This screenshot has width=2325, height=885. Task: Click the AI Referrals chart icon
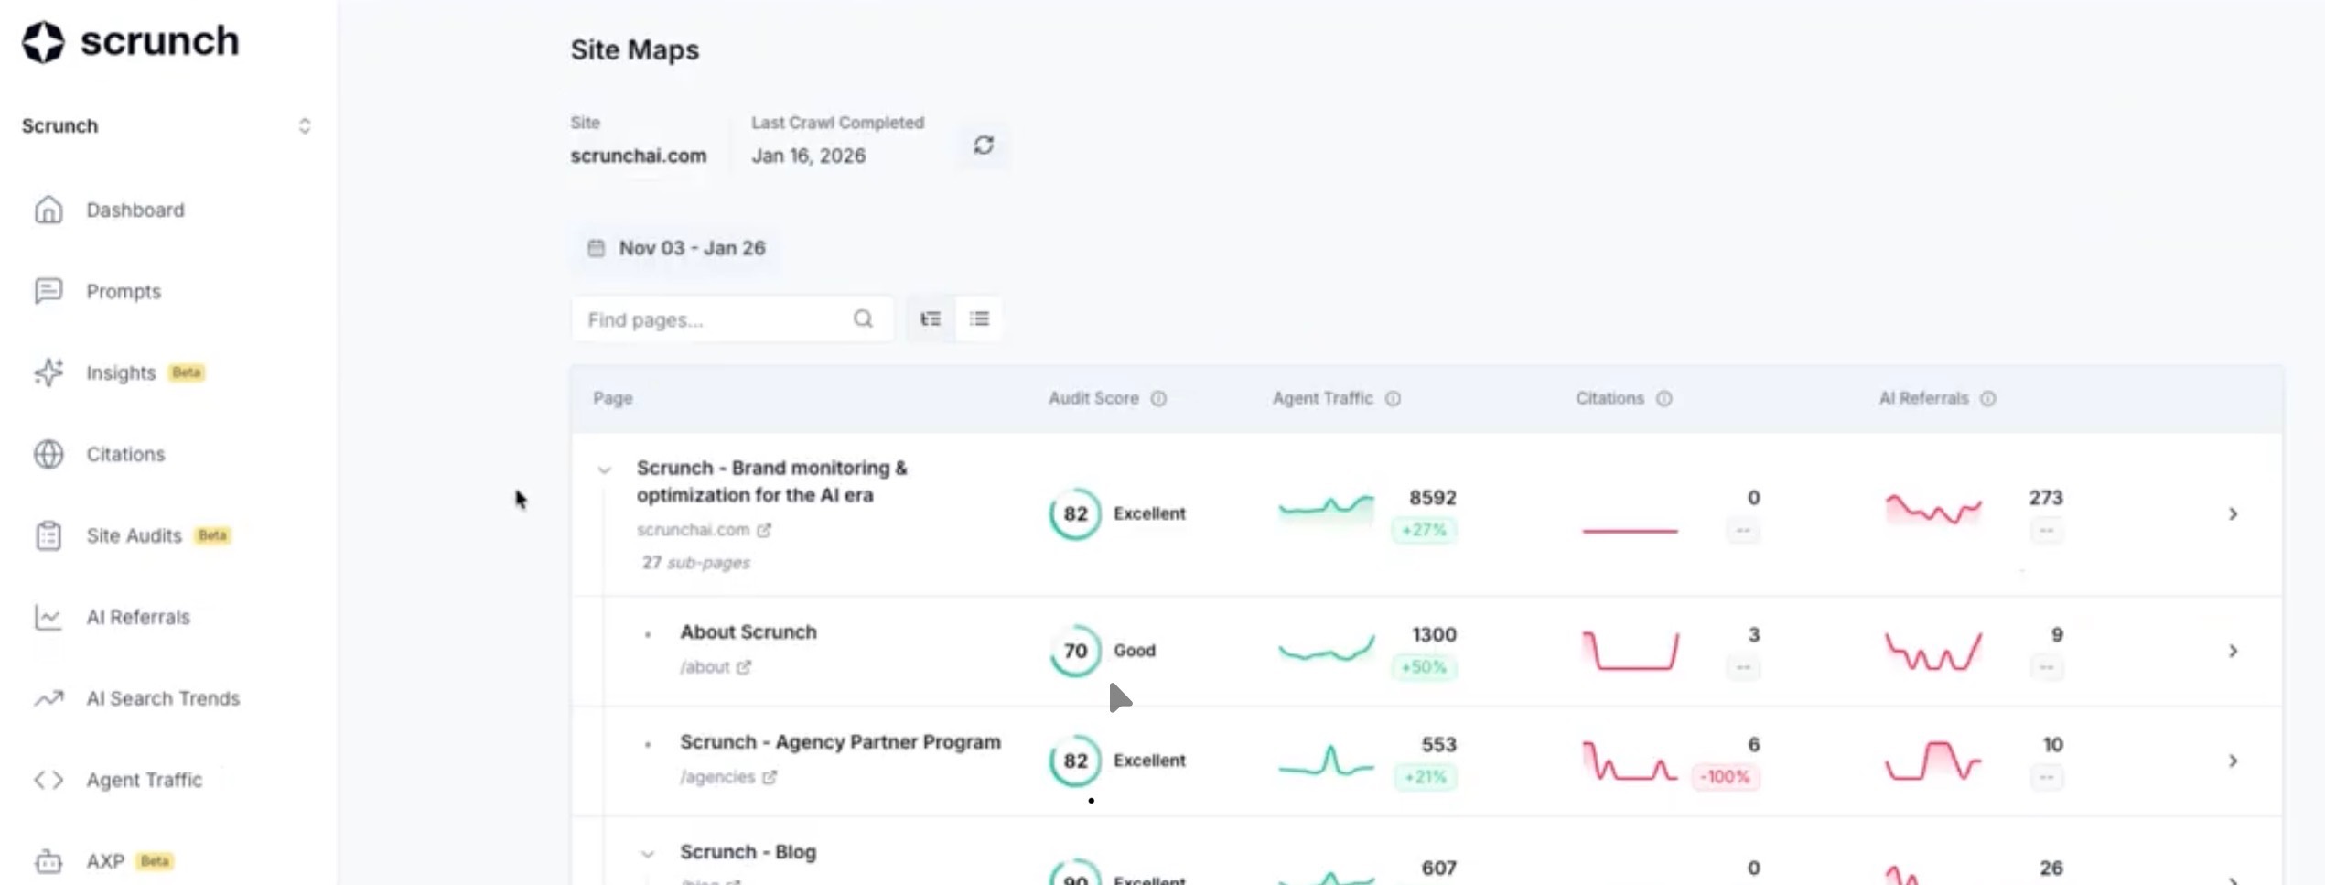[48, 617]
